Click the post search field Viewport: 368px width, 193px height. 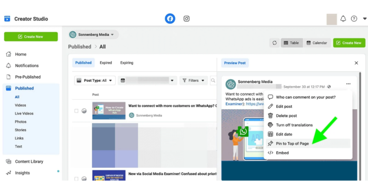(213, 80)
